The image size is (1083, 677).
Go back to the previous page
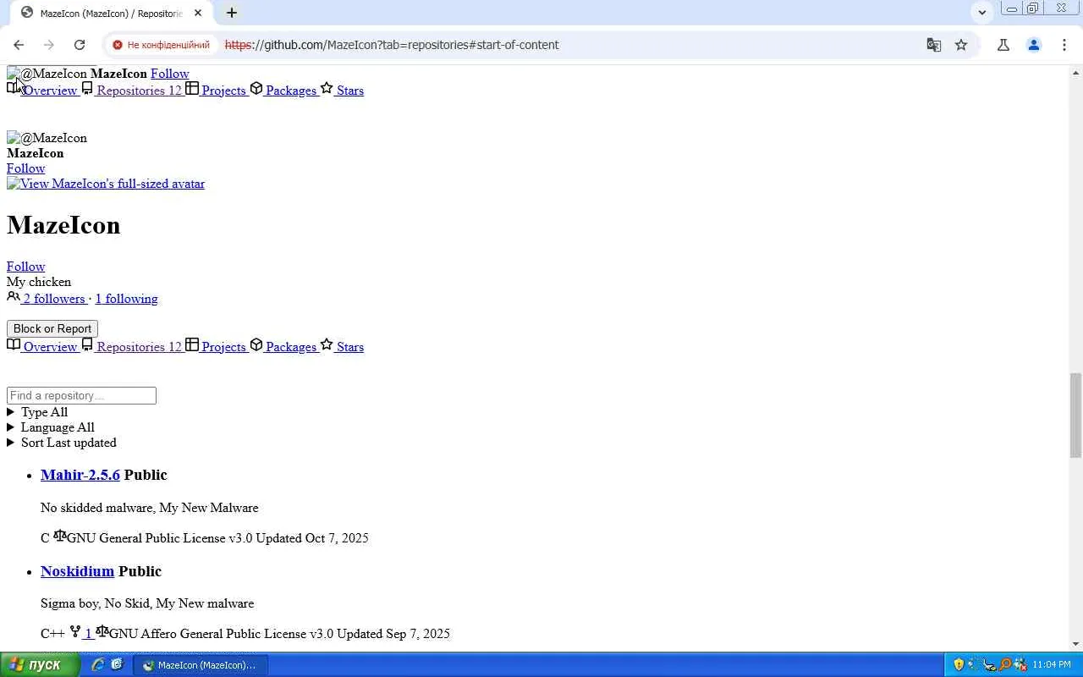tap(19, 45)
